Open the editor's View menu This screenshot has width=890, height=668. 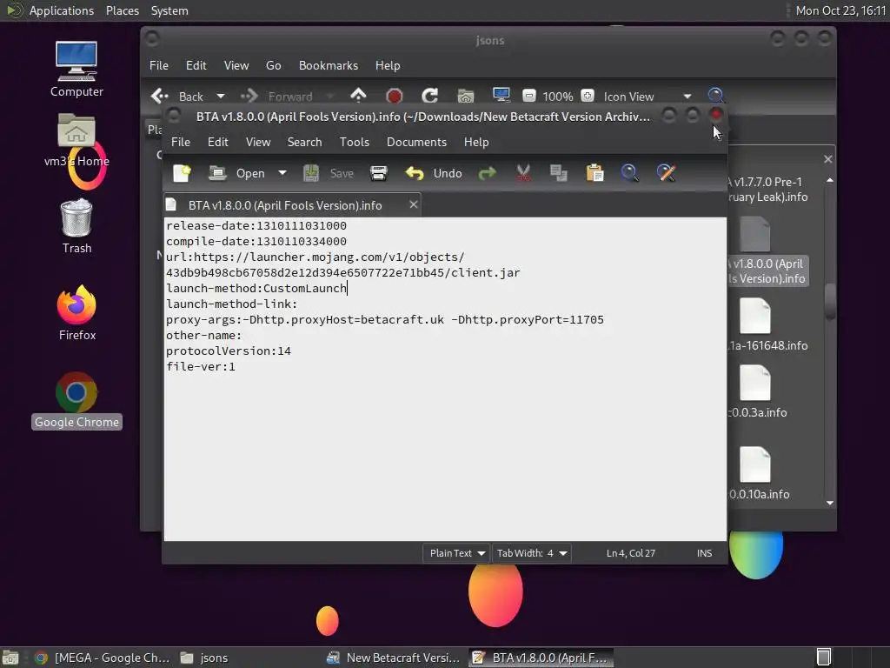(x=257, y=142)
